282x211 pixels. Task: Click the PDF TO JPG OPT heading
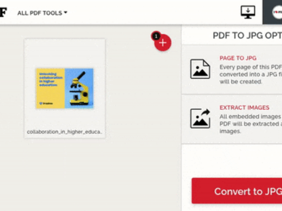pyautogui.click(x=247, y=36)
